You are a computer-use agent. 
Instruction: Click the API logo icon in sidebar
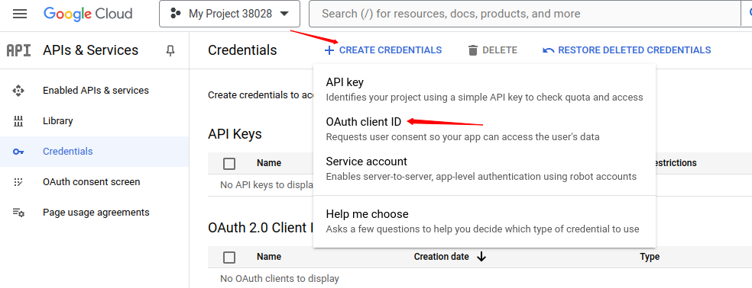[18, 50]
